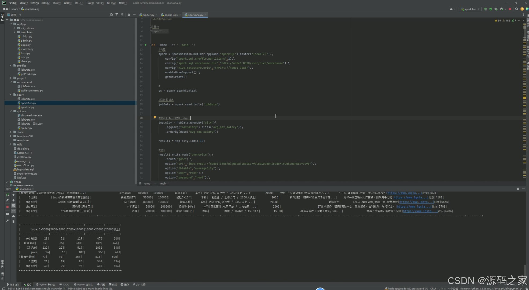Open Search Everywhere magnifier icon
Viewport: 529px width, 290px height.
tap(517, 9)
